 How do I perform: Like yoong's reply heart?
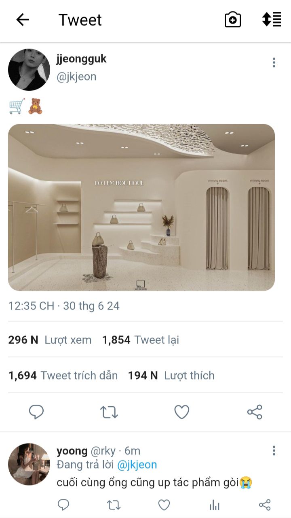(164, 505)
